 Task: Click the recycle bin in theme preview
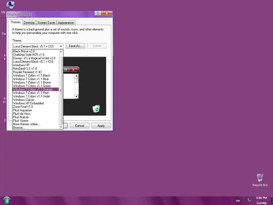(x=96, y=109)
